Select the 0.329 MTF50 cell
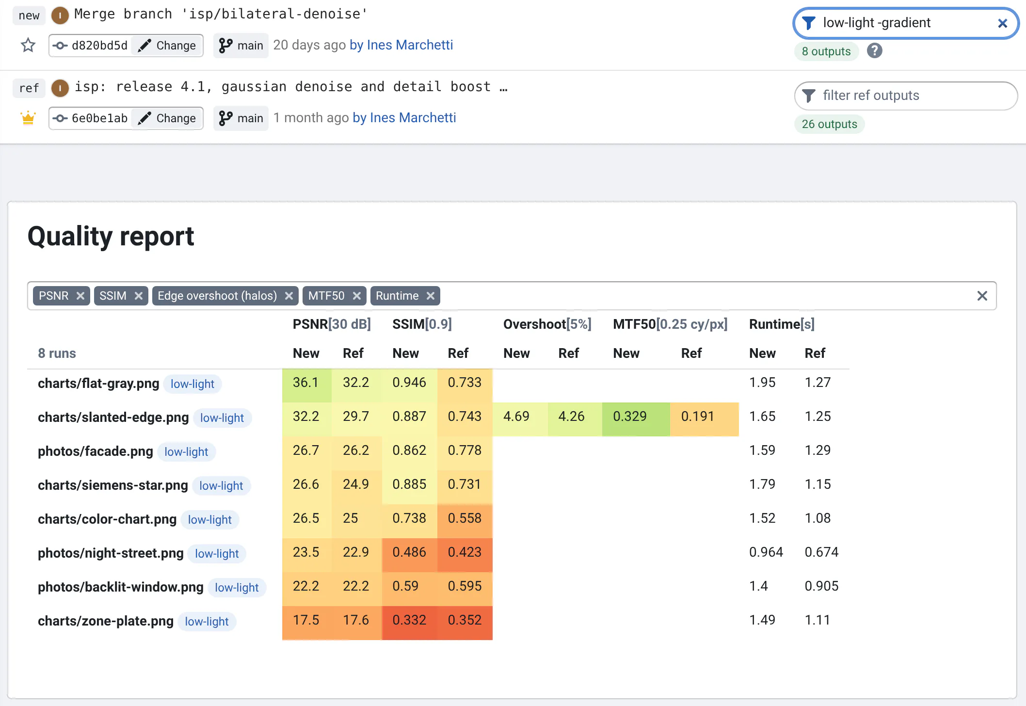 636,419
